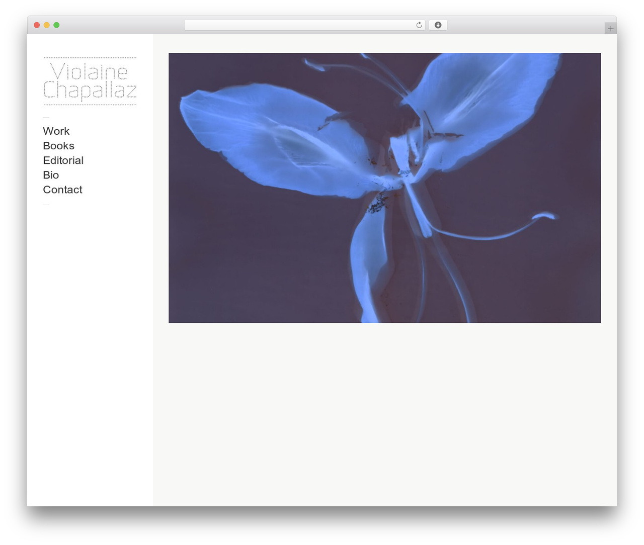644x545 pixels.
Task: Close the browser window with red button
Action: [x=37, y=25]
